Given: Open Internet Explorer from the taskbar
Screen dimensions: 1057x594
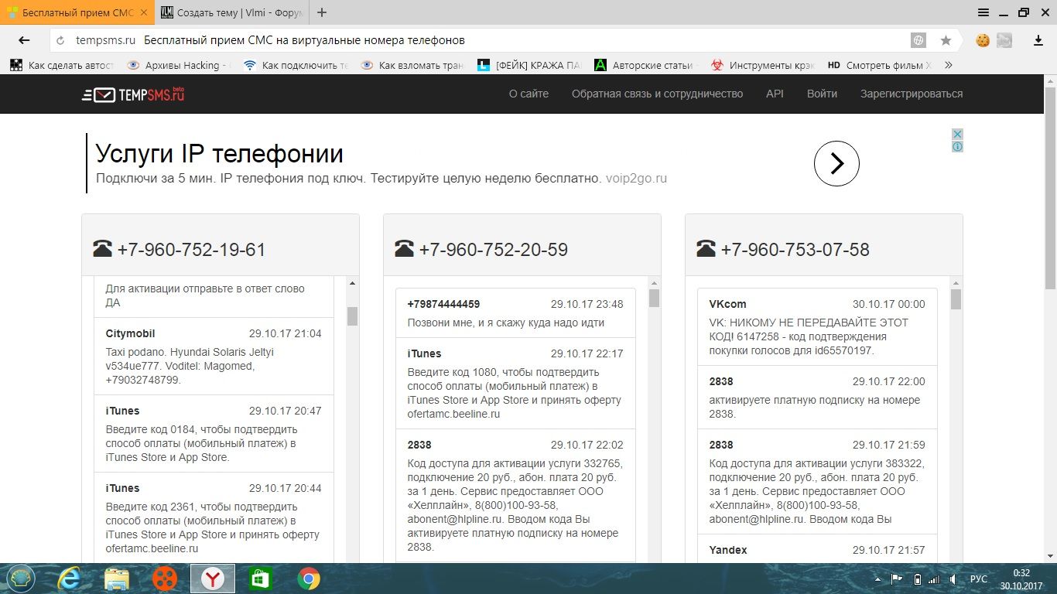Looking at the screenshot, I should 70,579.
